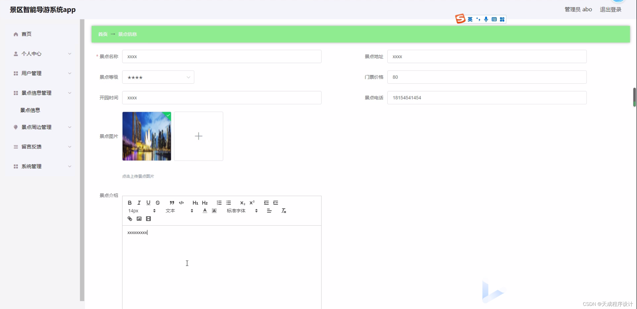This screenshot has width=637, height=309.
Task: Click clear formatting icon in editor
Action: 283,210
